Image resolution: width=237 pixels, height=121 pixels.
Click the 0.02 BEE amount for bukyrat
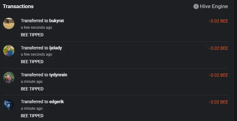tap(218, 21)
